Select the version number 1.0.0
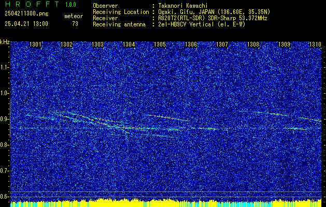 tap(70, 5)
